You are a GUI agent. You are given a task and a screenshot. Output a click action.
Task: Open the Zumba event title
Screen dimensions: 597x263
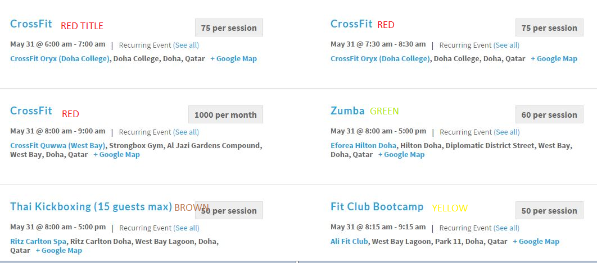[x=347, y=111]
